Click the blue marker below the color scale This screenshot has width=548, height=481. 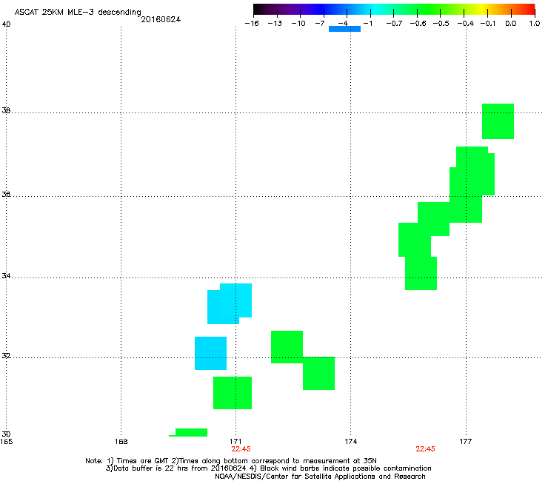tap(344, 29)
